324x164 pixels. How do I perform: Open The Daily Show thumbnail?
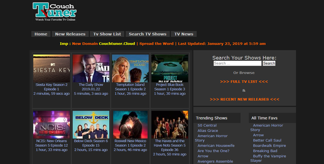click(x=91, y=68)
